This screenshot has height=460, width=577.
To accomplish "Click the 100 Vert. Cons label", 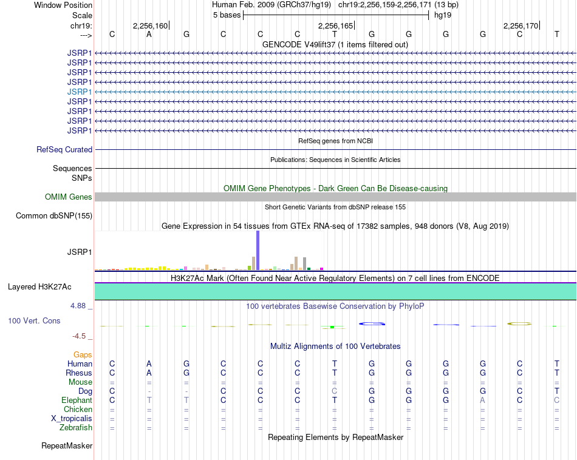I will pyautogui.click(x=34, y=320).
